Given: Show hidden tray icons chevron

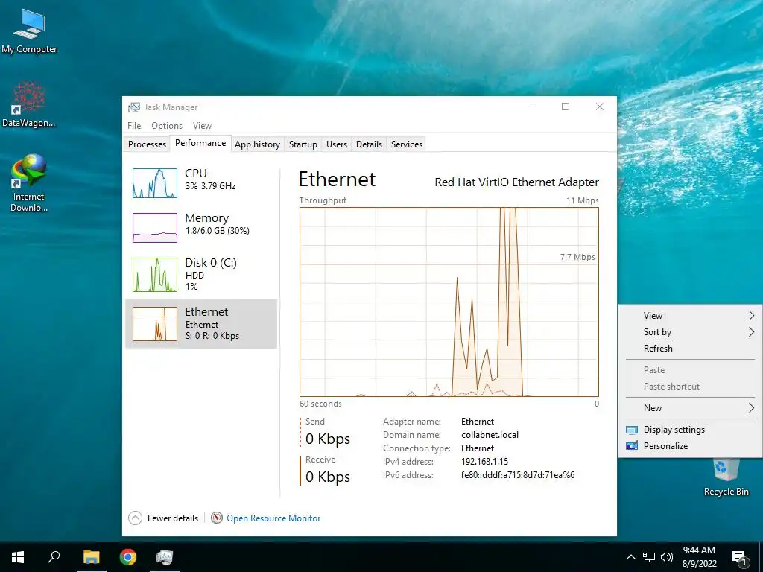Looking at the screenshot, I should coord(630,557).
